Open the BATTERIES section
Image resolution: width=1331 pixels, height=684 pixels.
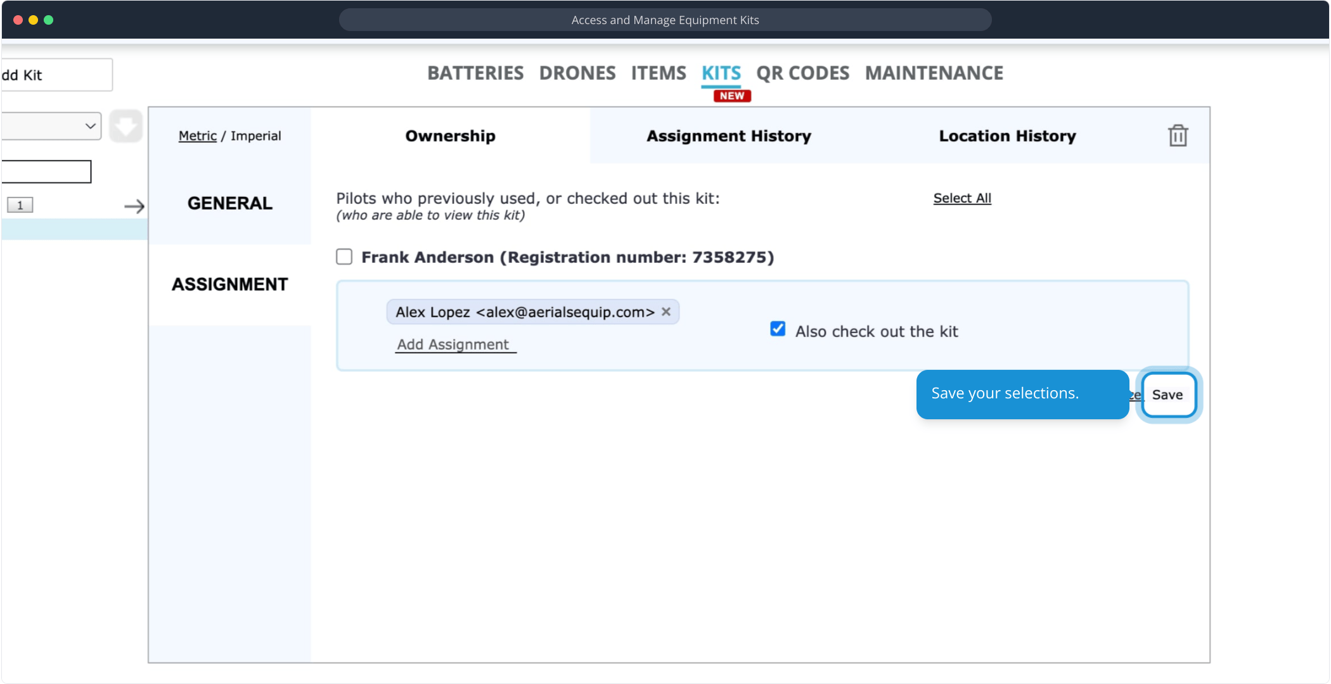[475, 73]
